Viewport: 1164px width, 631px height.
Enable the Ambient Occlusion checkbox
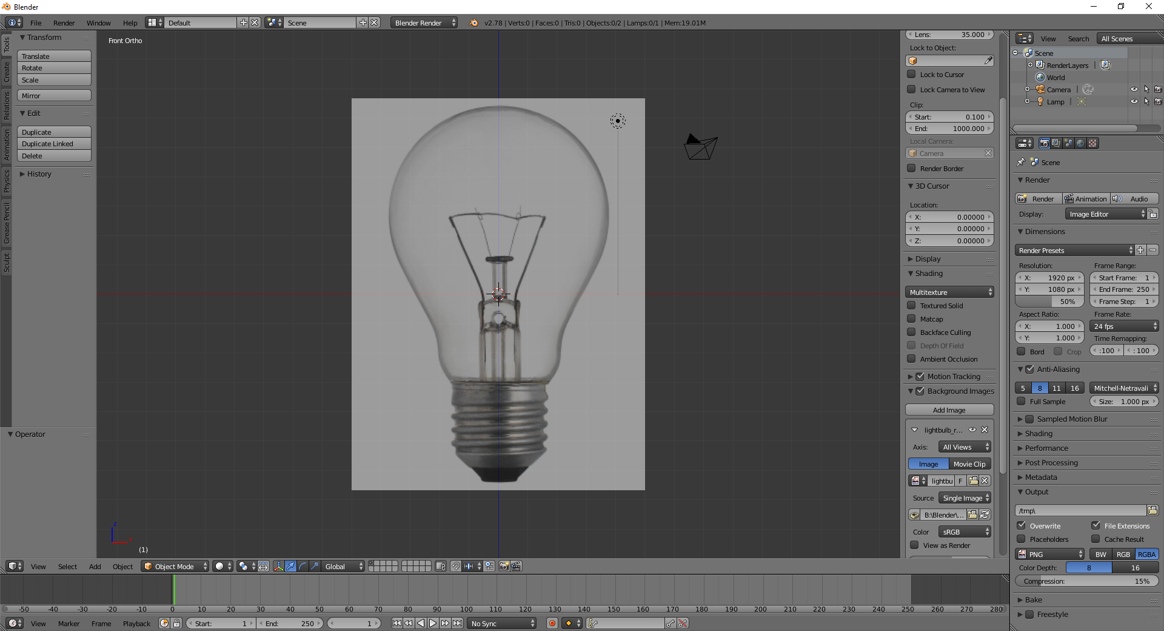click(912, 359)
